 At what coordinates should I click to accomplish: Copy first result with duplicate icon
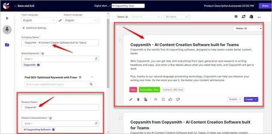[145, 99]
